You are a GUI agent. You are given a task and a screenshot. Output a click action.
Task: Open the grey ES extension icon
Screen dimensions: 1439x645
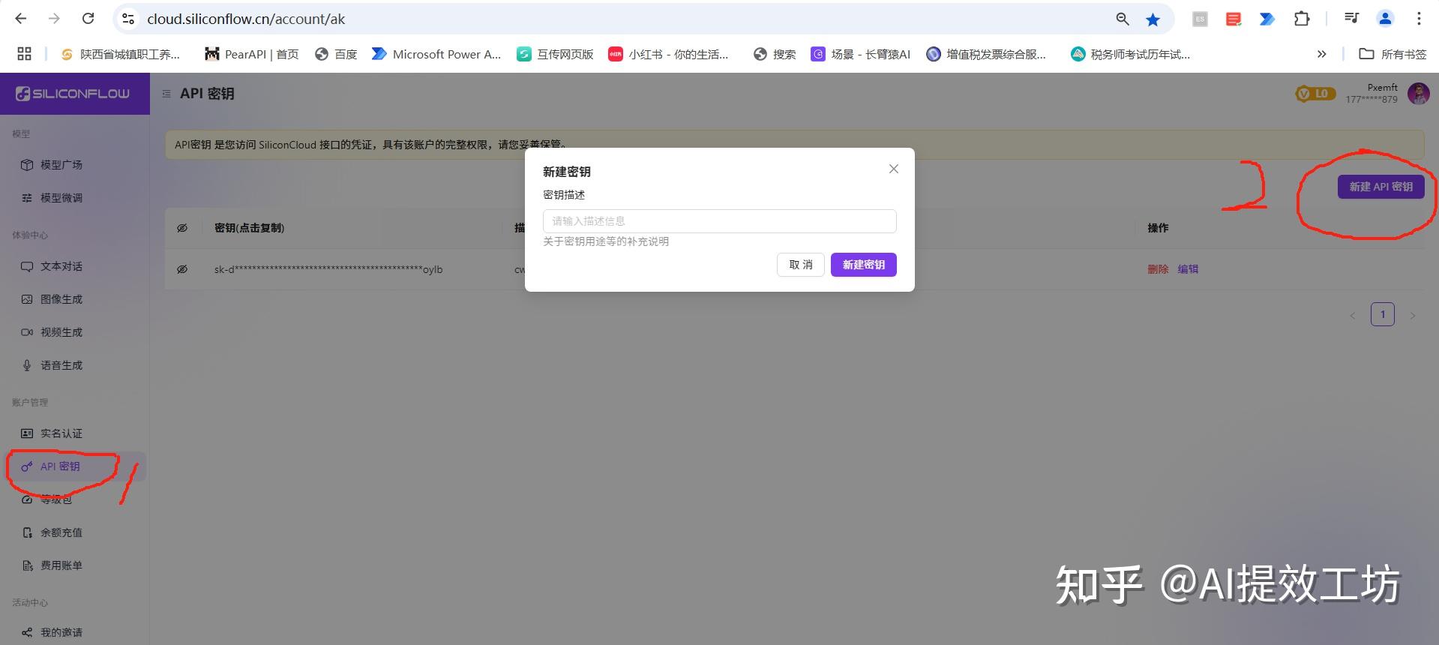[1200, 19]
